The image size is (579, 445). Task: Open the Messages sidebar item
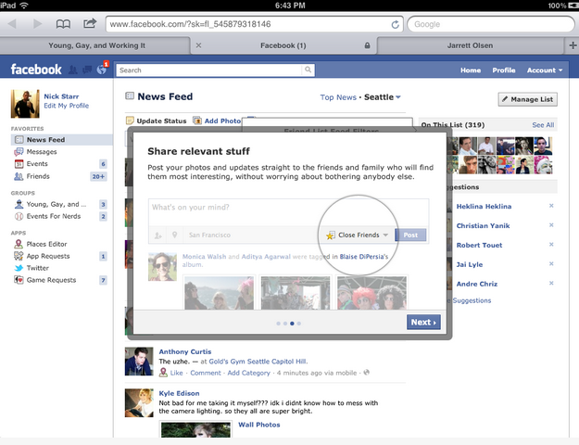click(42, 151)
